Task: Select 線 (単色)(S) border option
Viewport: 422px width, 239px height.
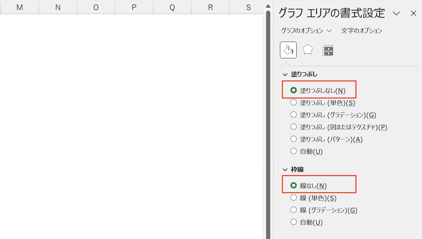Action: [313, 198]
